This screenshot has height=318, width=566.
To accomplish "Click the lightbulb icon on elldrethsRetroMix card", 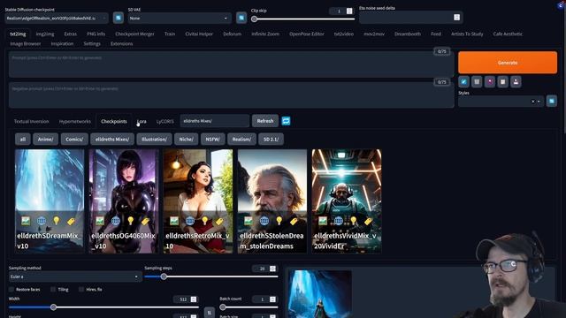I will coord(205,221).
